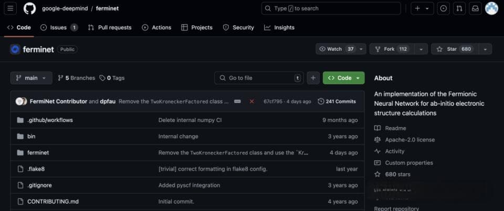The width and height of the screenshot is (504, 211).
Task: Open commit hash 67cf795
Action: (273, 102)
